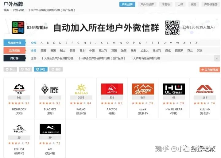Switch to the 户外俱乐部 tab
This screenshot has width=221, height=158.
tap(211, 4)
